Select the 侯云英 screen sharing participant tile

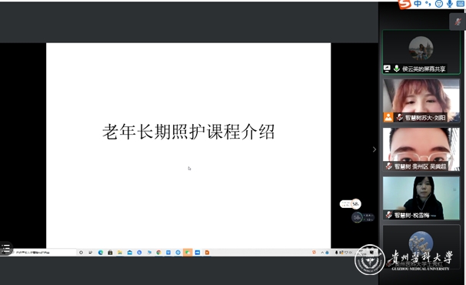421,52
